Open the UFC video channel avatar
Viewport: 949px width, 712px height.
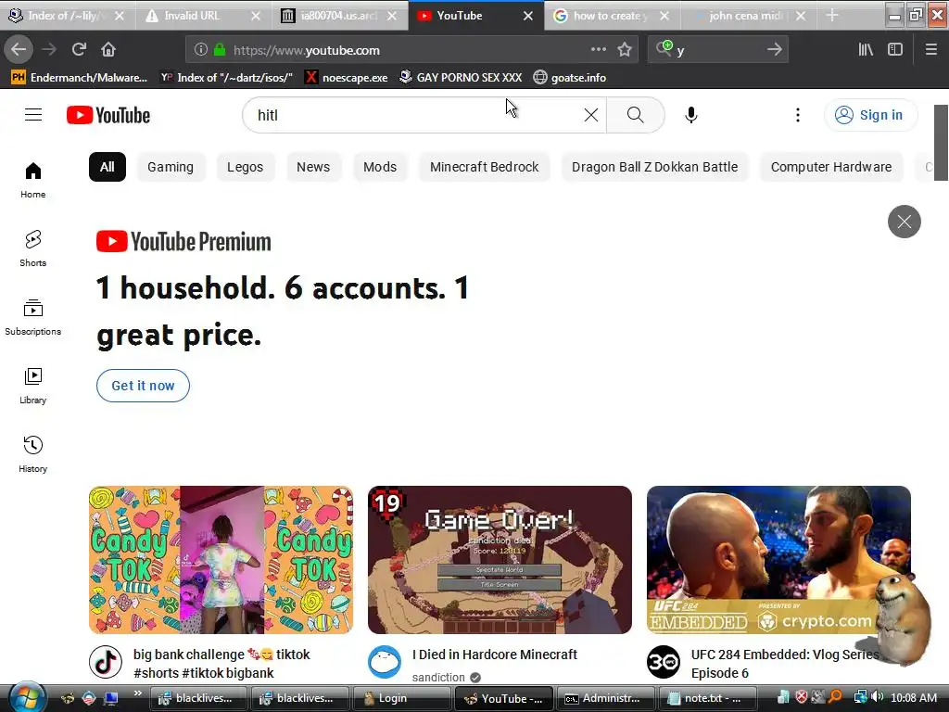click(x=664, y=662)
